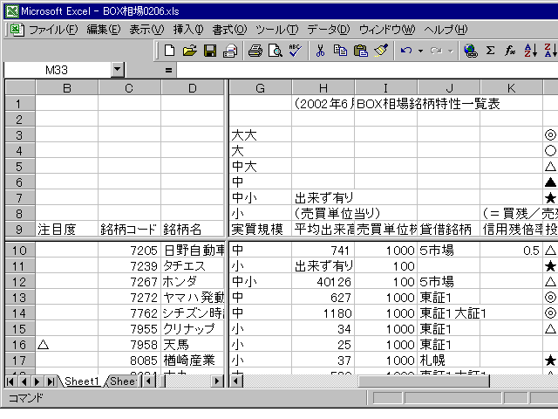The image size is (558, 419).
Task: Select row 12 header
Action: [x=20, y=282]
